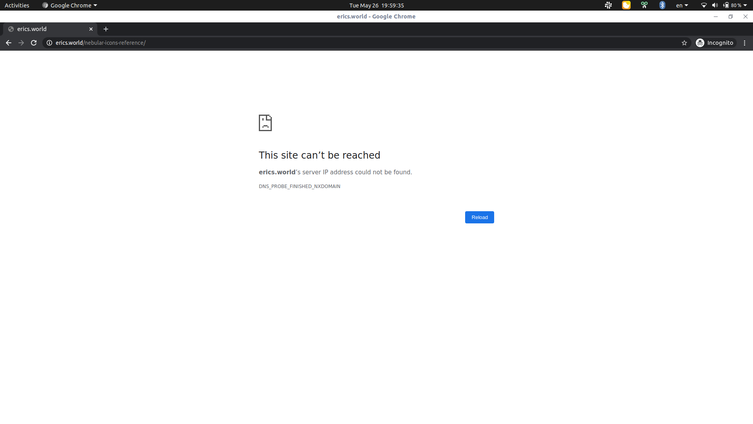
Task: Open the Google Chrome top-bar dropdown
Action: pyautogui.click(x=69, y=5)
